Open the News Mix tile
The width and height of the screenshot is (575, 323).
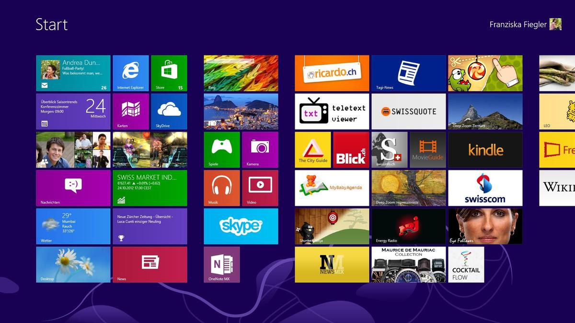(332, 265)
